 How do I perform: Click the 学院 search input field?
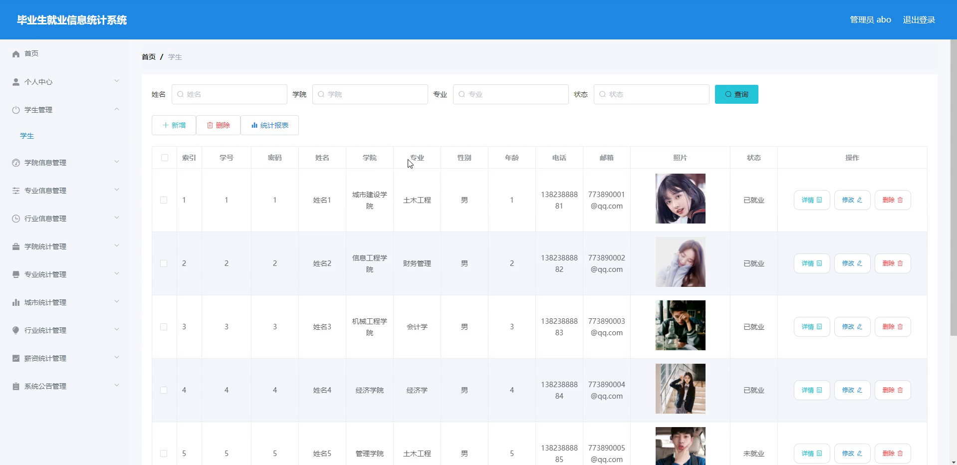click(370, 94)
